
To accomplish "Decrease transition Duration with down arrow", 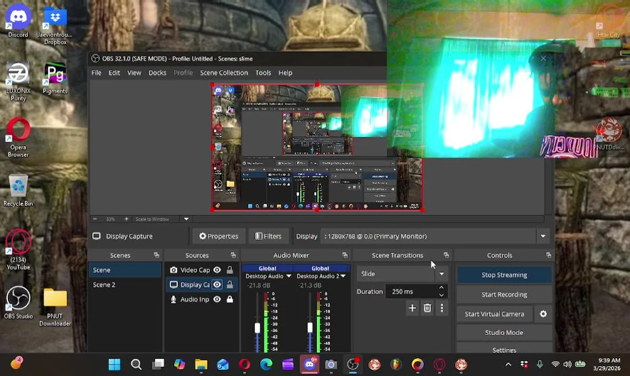I will (x=441, y=295).
